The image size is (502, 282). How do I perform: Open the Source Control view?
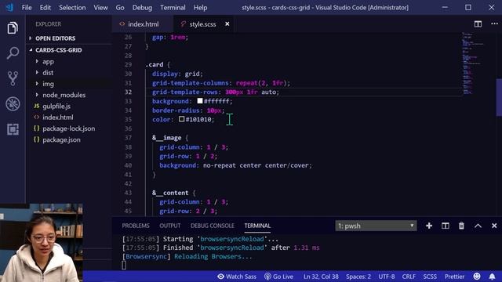tap(13, 78)
